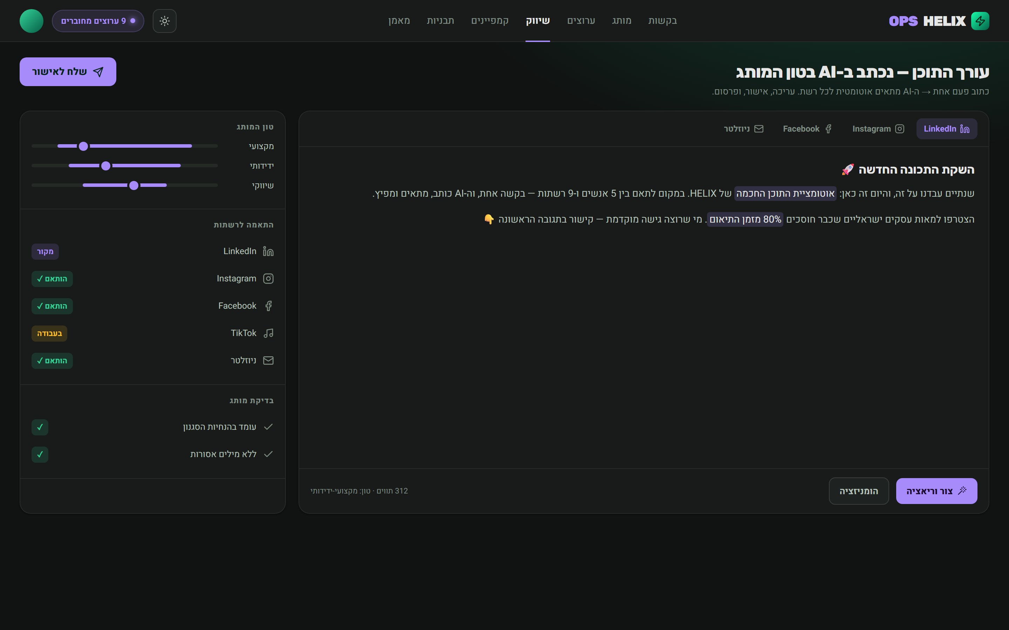This screenshot has width=1009, height=630.
Task: Click the הותאם badge on ניוזלטר row
Action: [52, 361]
